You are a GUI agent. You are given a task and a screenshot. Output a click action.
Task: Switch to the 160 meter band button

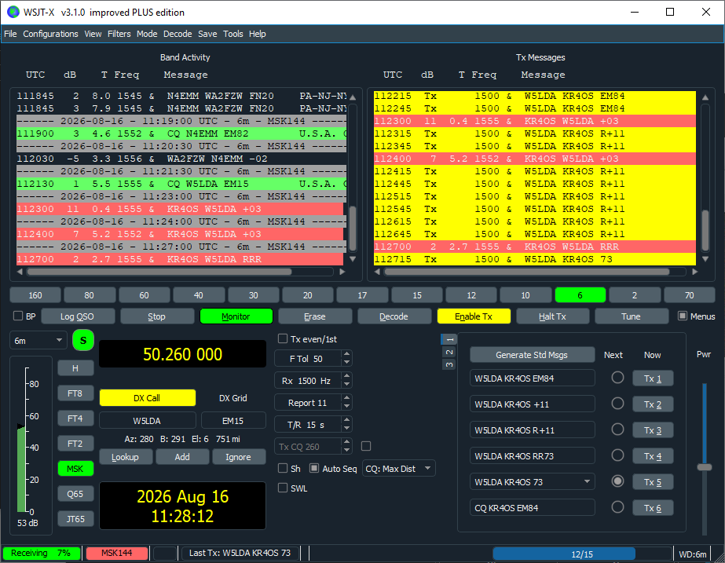coord(35,295)
